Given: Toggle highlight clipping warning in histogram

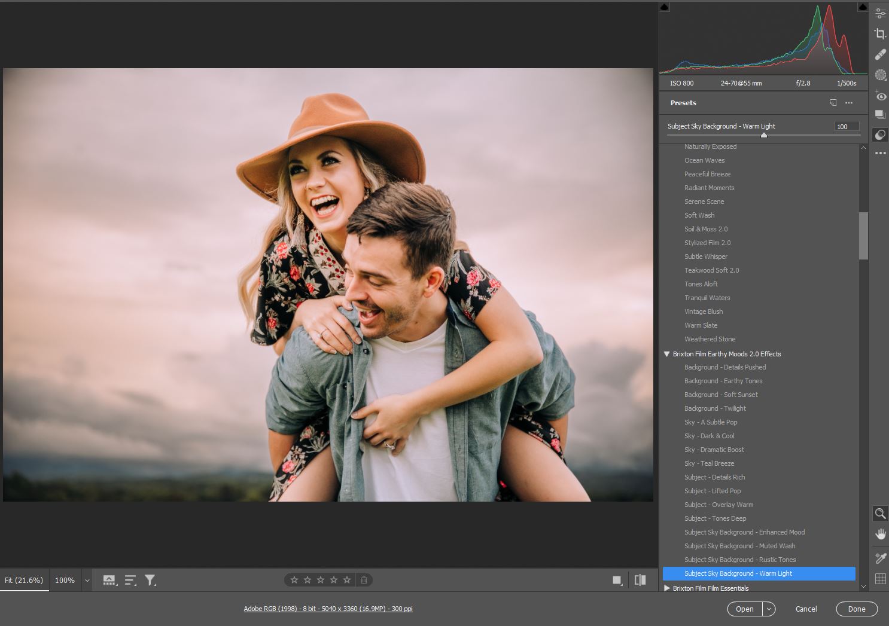Looking at the screenshot, I should tap(863, 7).
